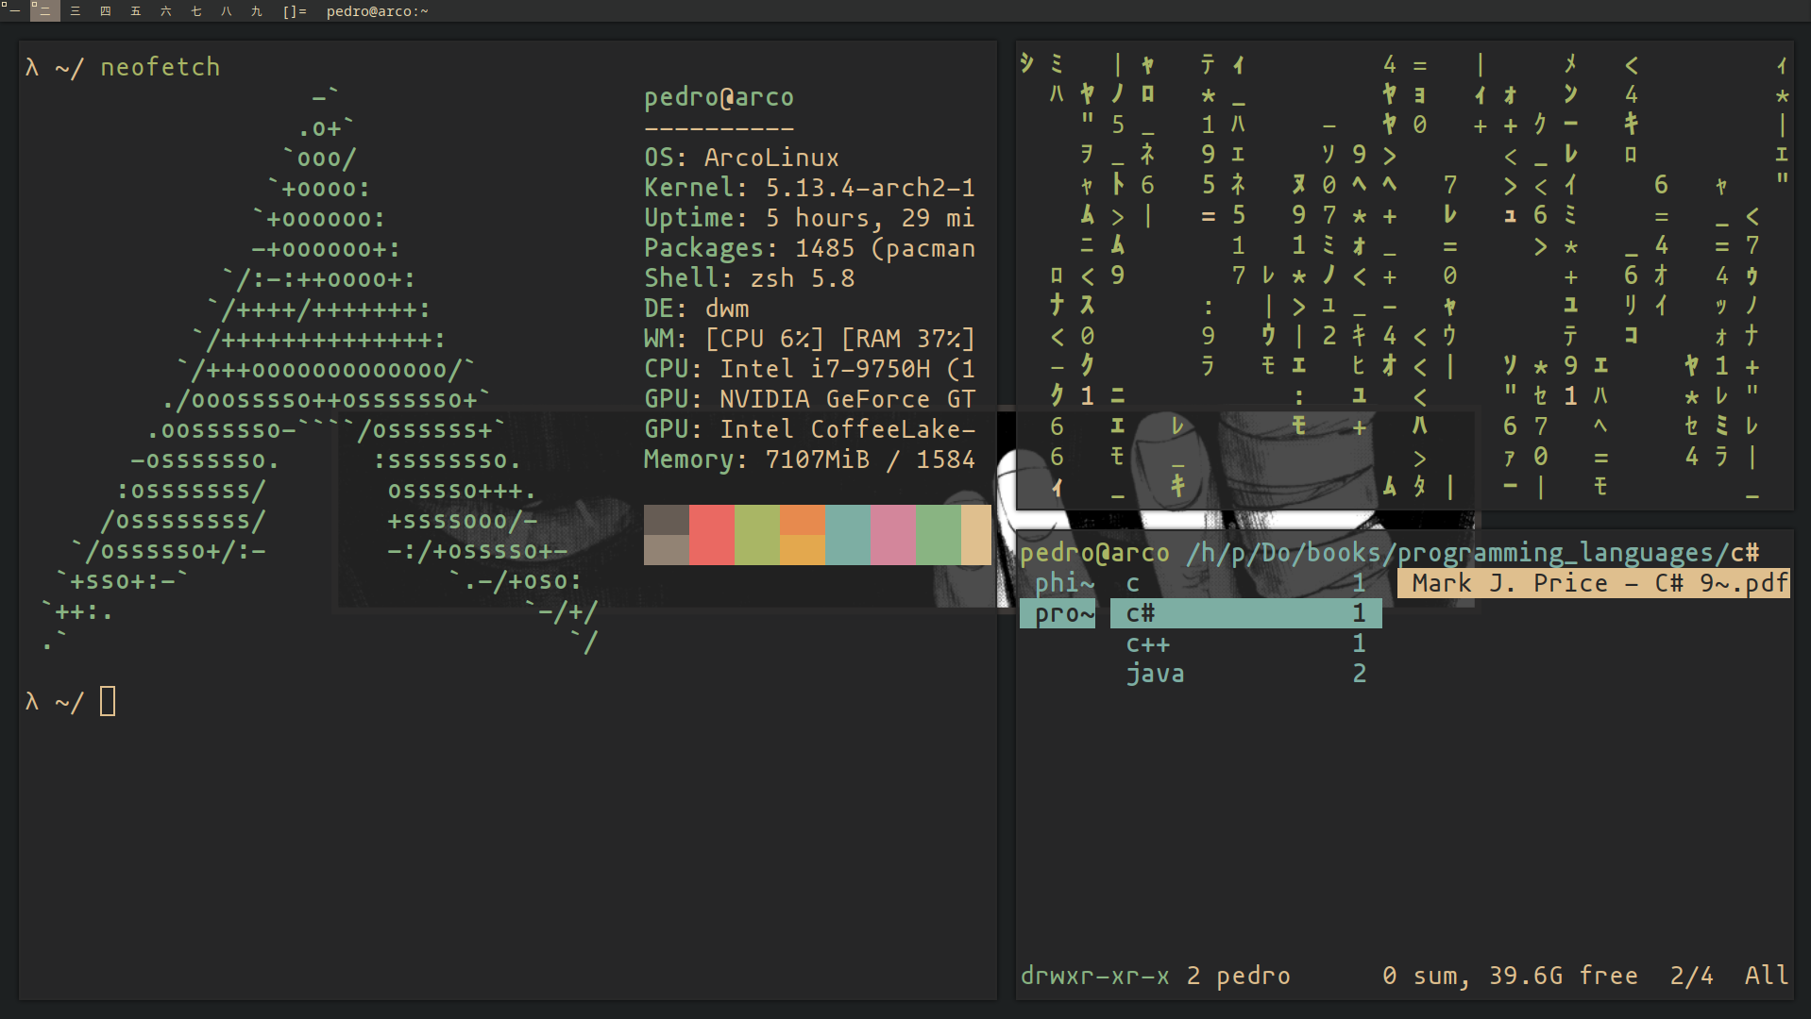The height and width of the screenshot is (1019, 1811).
Task: Click the tan neofetch color block
Action: [x=976, y=535]
